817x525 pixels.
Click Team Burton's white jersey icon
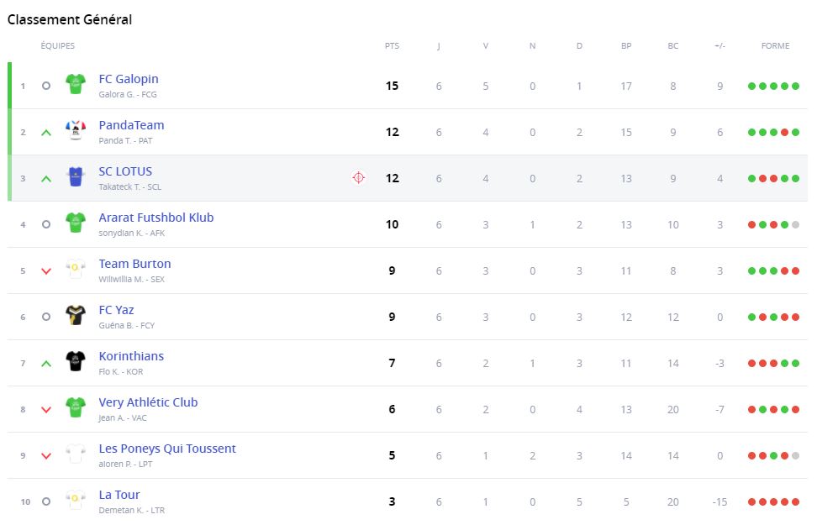pos(76,270)
